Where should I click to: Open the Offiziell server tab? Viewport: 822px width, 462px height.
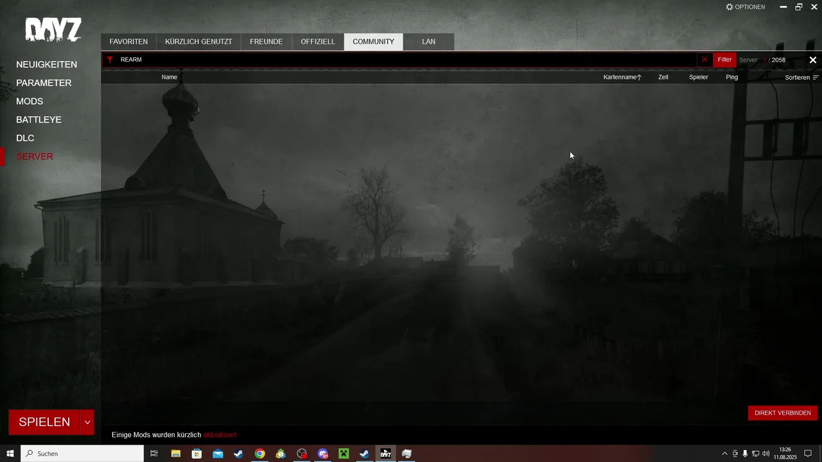click(318, 42)
